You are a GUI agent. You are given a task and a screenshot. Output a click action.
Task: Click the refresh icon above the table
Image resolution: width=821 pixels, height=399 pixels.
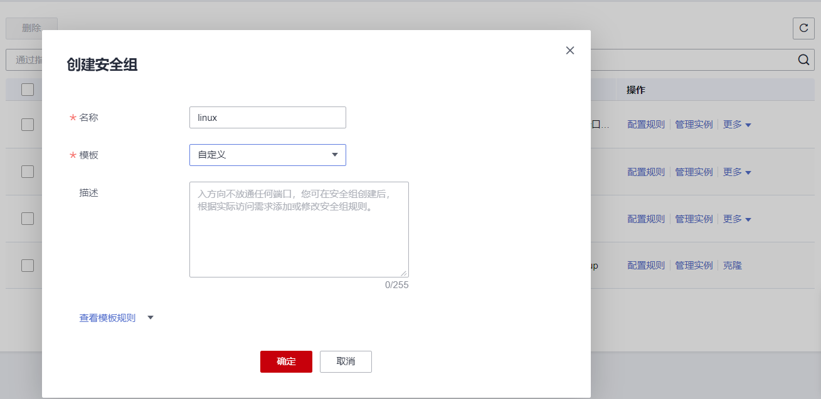[803, 28]
